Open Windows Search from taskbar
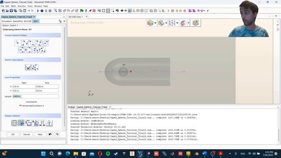281x158 pixels. point(52,154)
